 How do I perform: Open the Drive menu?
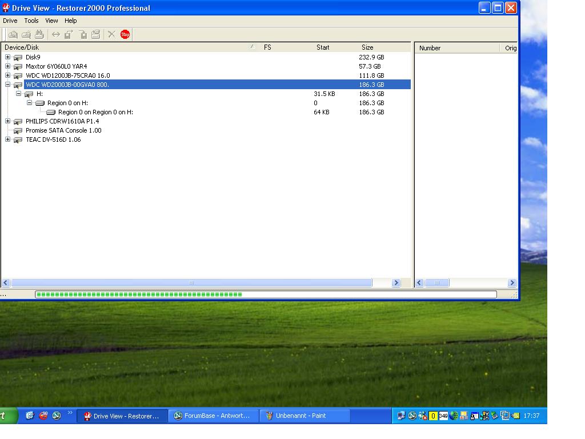pyautogui.click(x=10, y=21)
